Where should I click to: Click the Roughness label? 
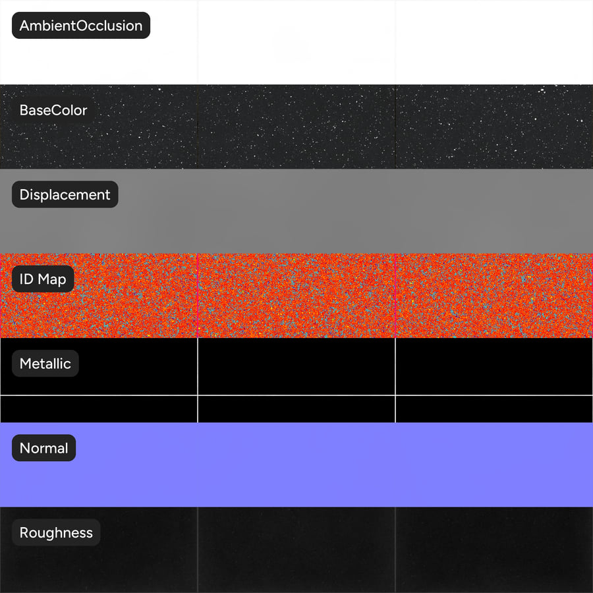tap(56, 532)
